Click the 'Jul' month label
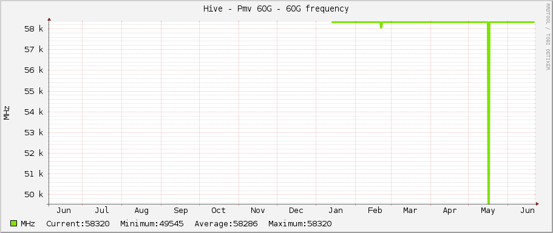The height and width of the screenshot is (233, 553). tap(101, 211)
